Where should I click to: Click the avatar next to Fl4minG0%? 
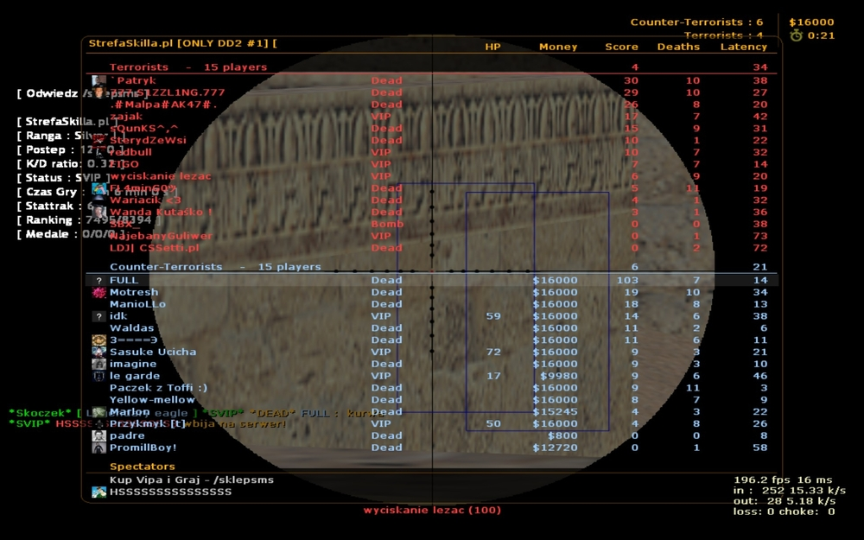click(98, 188)
